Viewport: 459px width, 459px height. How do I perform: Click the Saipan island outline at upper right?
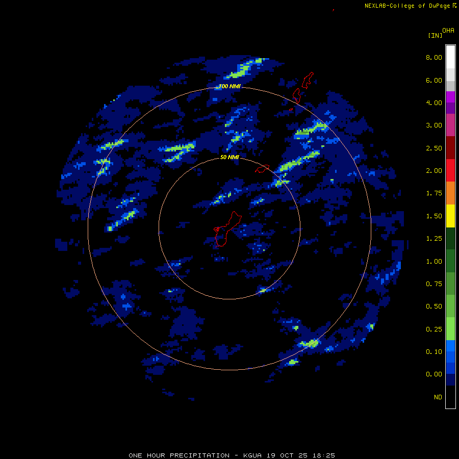[308, 80]
